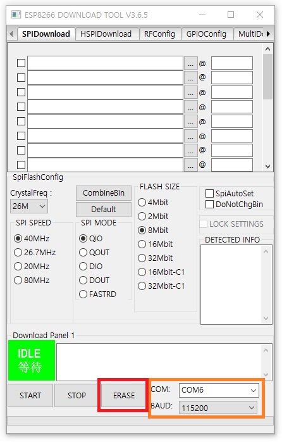Click the left tab scroll arrow
Viewport: 282px width, 442px height.
click(x=11, y=34)
